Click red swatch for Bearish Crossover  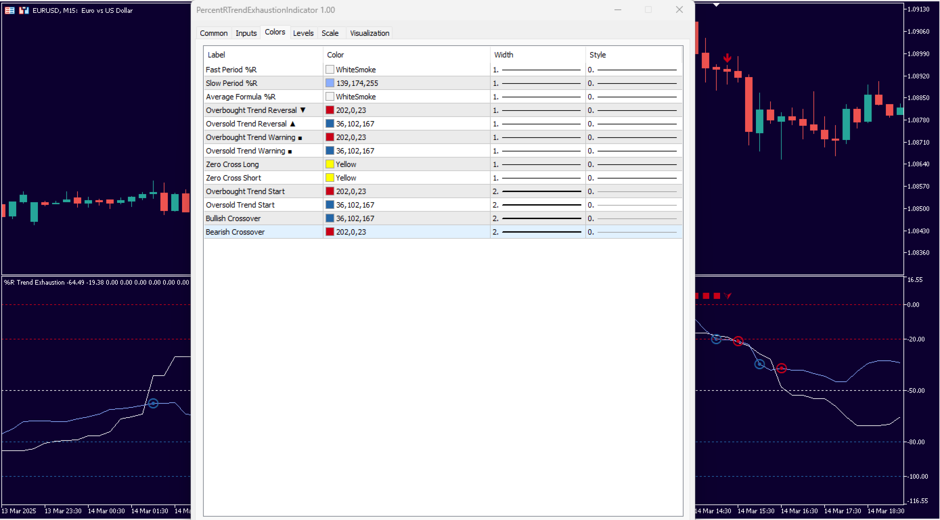pyautogui.click(x=330, y=232)
